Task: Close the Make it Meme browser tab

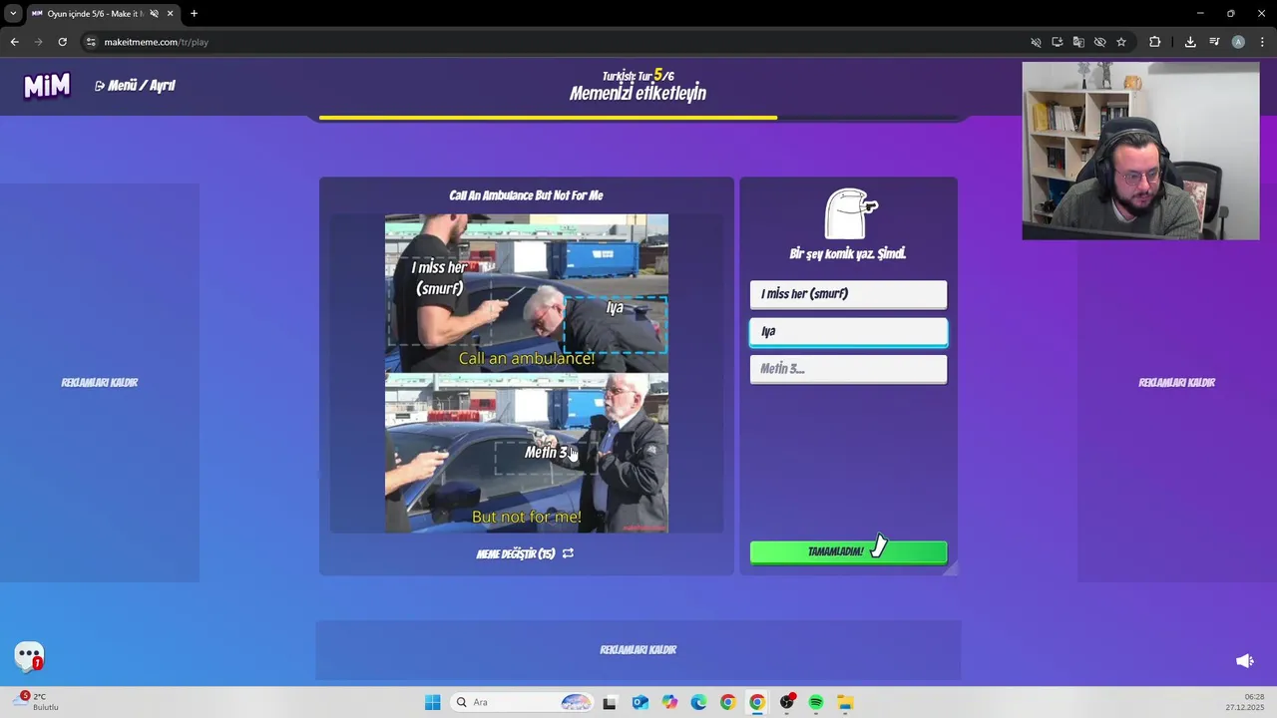Action: point(170,14)
